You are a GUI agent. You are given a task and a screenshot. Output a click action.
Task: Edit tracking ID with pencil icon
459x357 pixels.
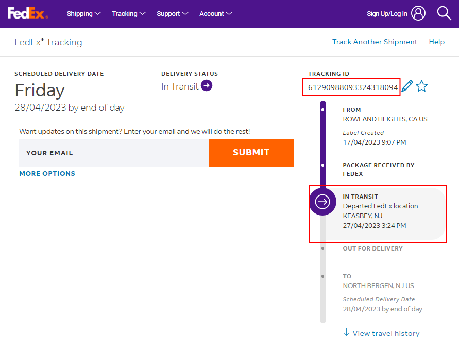(x=407, y=86)
